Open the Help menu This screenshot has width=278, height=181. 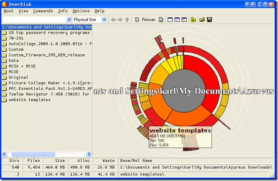[x=99, y=11]
